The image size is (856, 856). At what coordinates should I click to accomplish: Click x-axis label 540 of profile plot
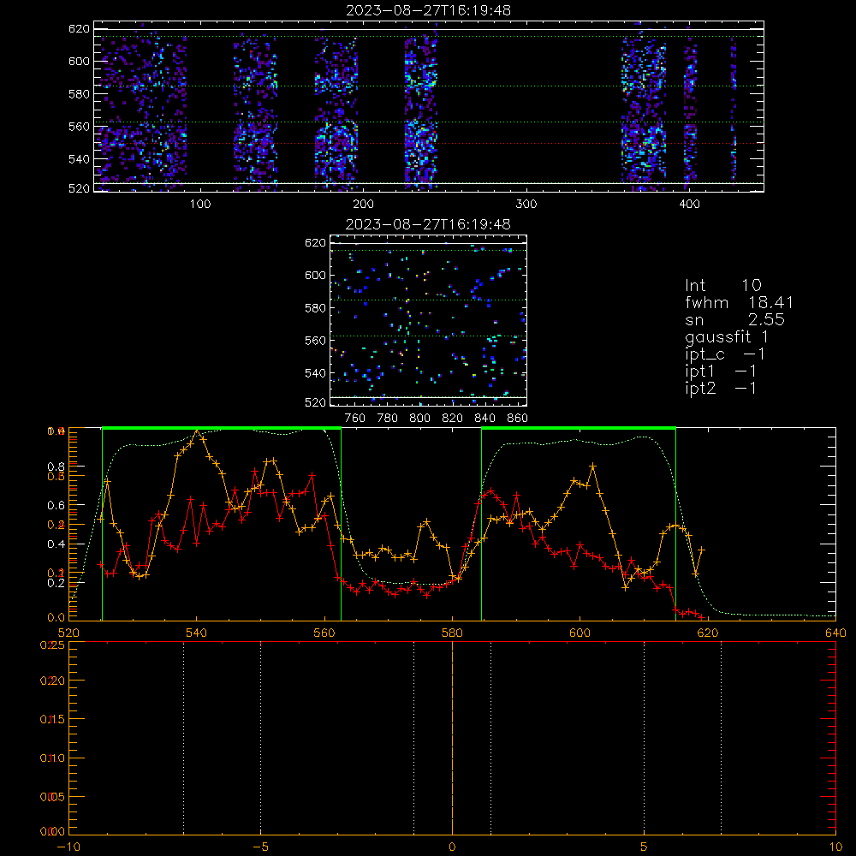point(197,633)
